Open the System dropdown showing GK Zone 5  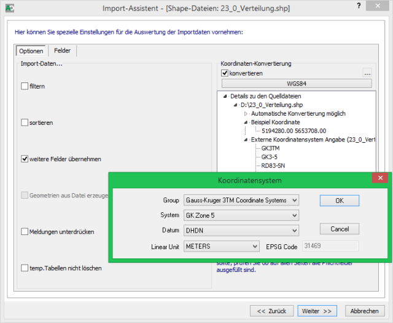[x=241, y=215]
